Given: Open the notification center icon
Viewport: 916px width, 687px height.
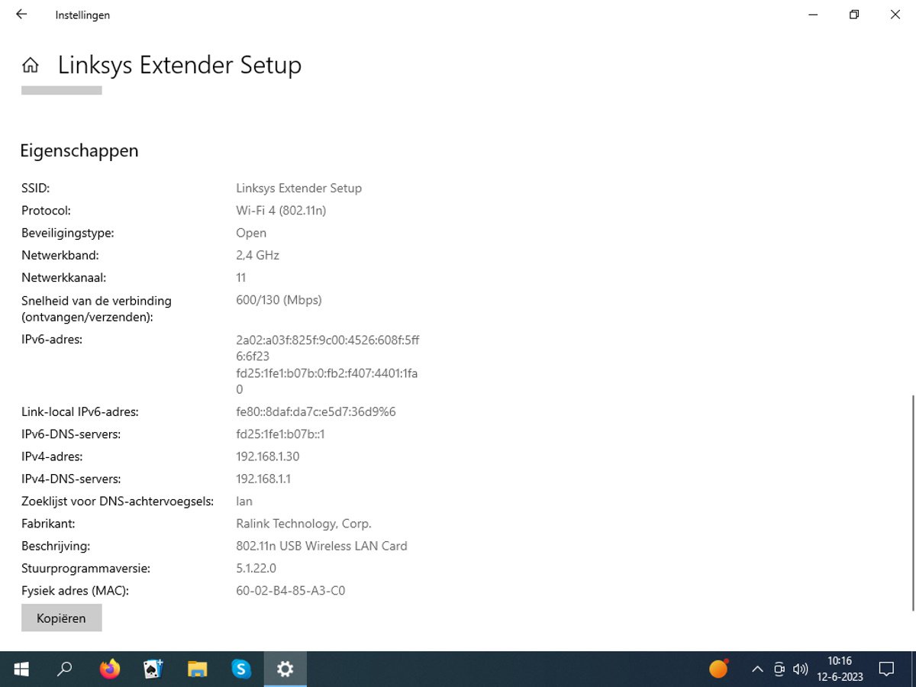Looking at the screenshot, I should tap(886, 669).
